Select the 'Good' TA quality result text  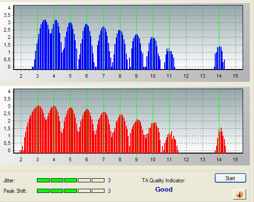(164, 189)
